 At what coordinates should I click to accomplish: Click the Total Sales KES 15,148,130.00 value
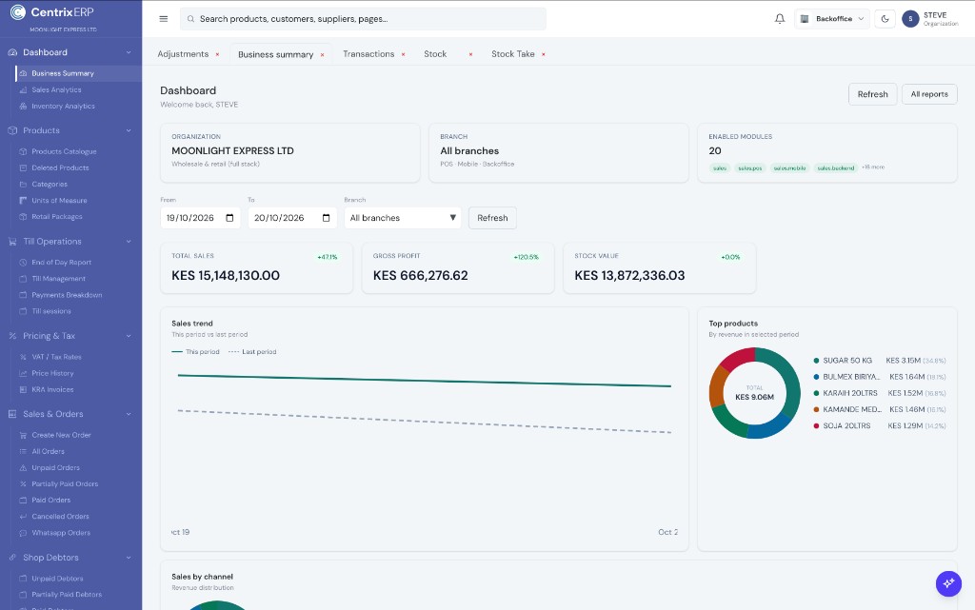pos(226,275)
